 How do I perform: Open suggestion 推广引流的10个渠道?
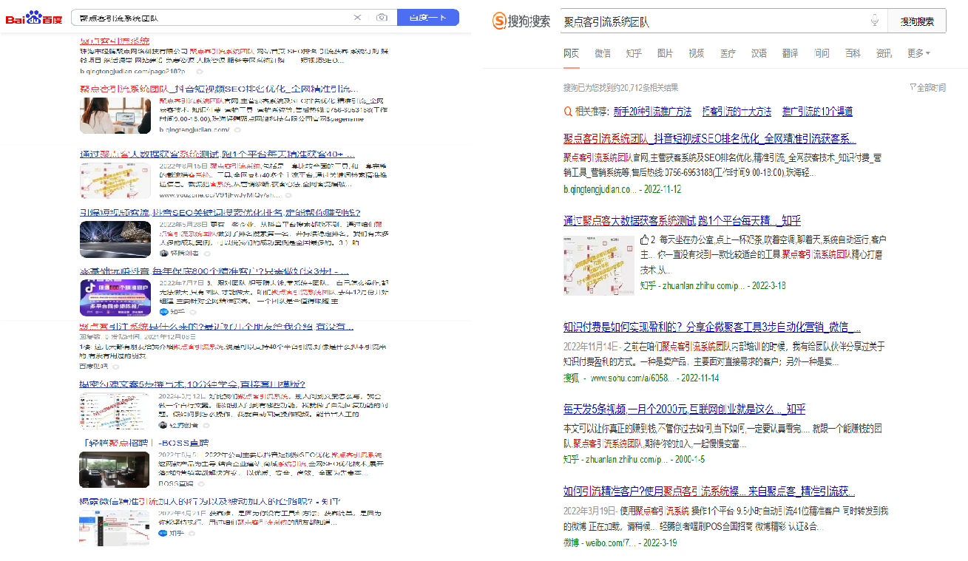click(x=817, y=112)
